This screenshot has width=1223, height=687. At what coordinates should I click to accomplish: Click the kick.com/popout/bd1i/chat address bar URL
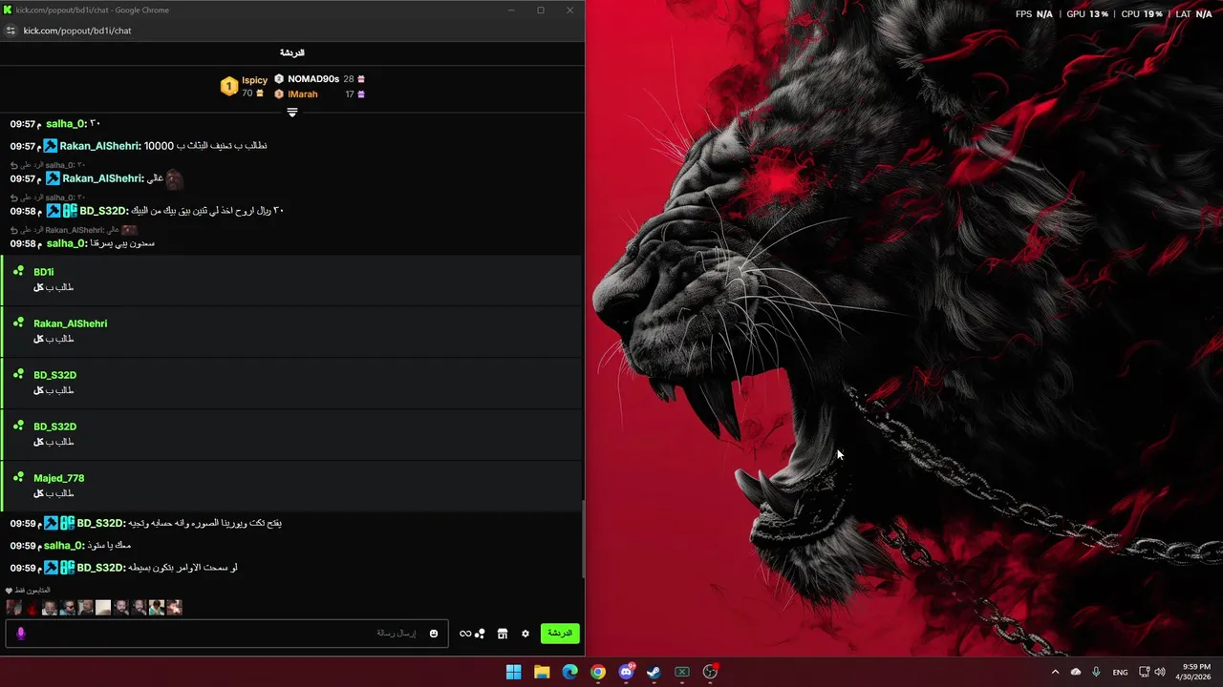pyautogui.click(x=77, y=31)
